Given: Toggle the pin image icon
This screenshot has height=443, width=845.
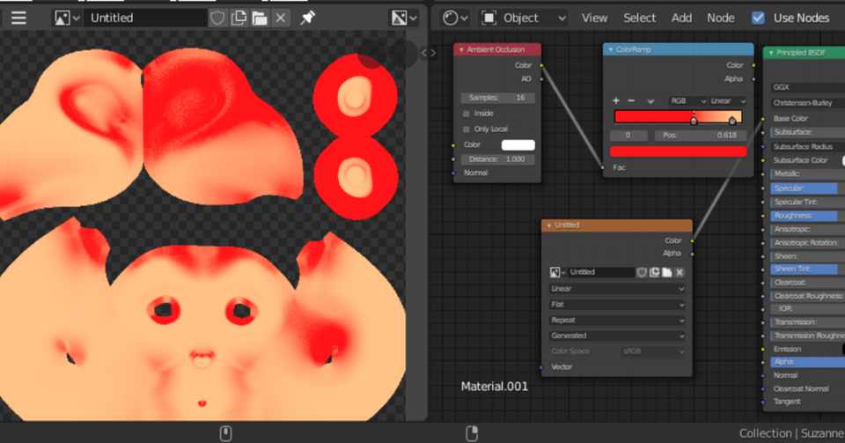Looking at the screenshot, I should click(x=308, y=18).
